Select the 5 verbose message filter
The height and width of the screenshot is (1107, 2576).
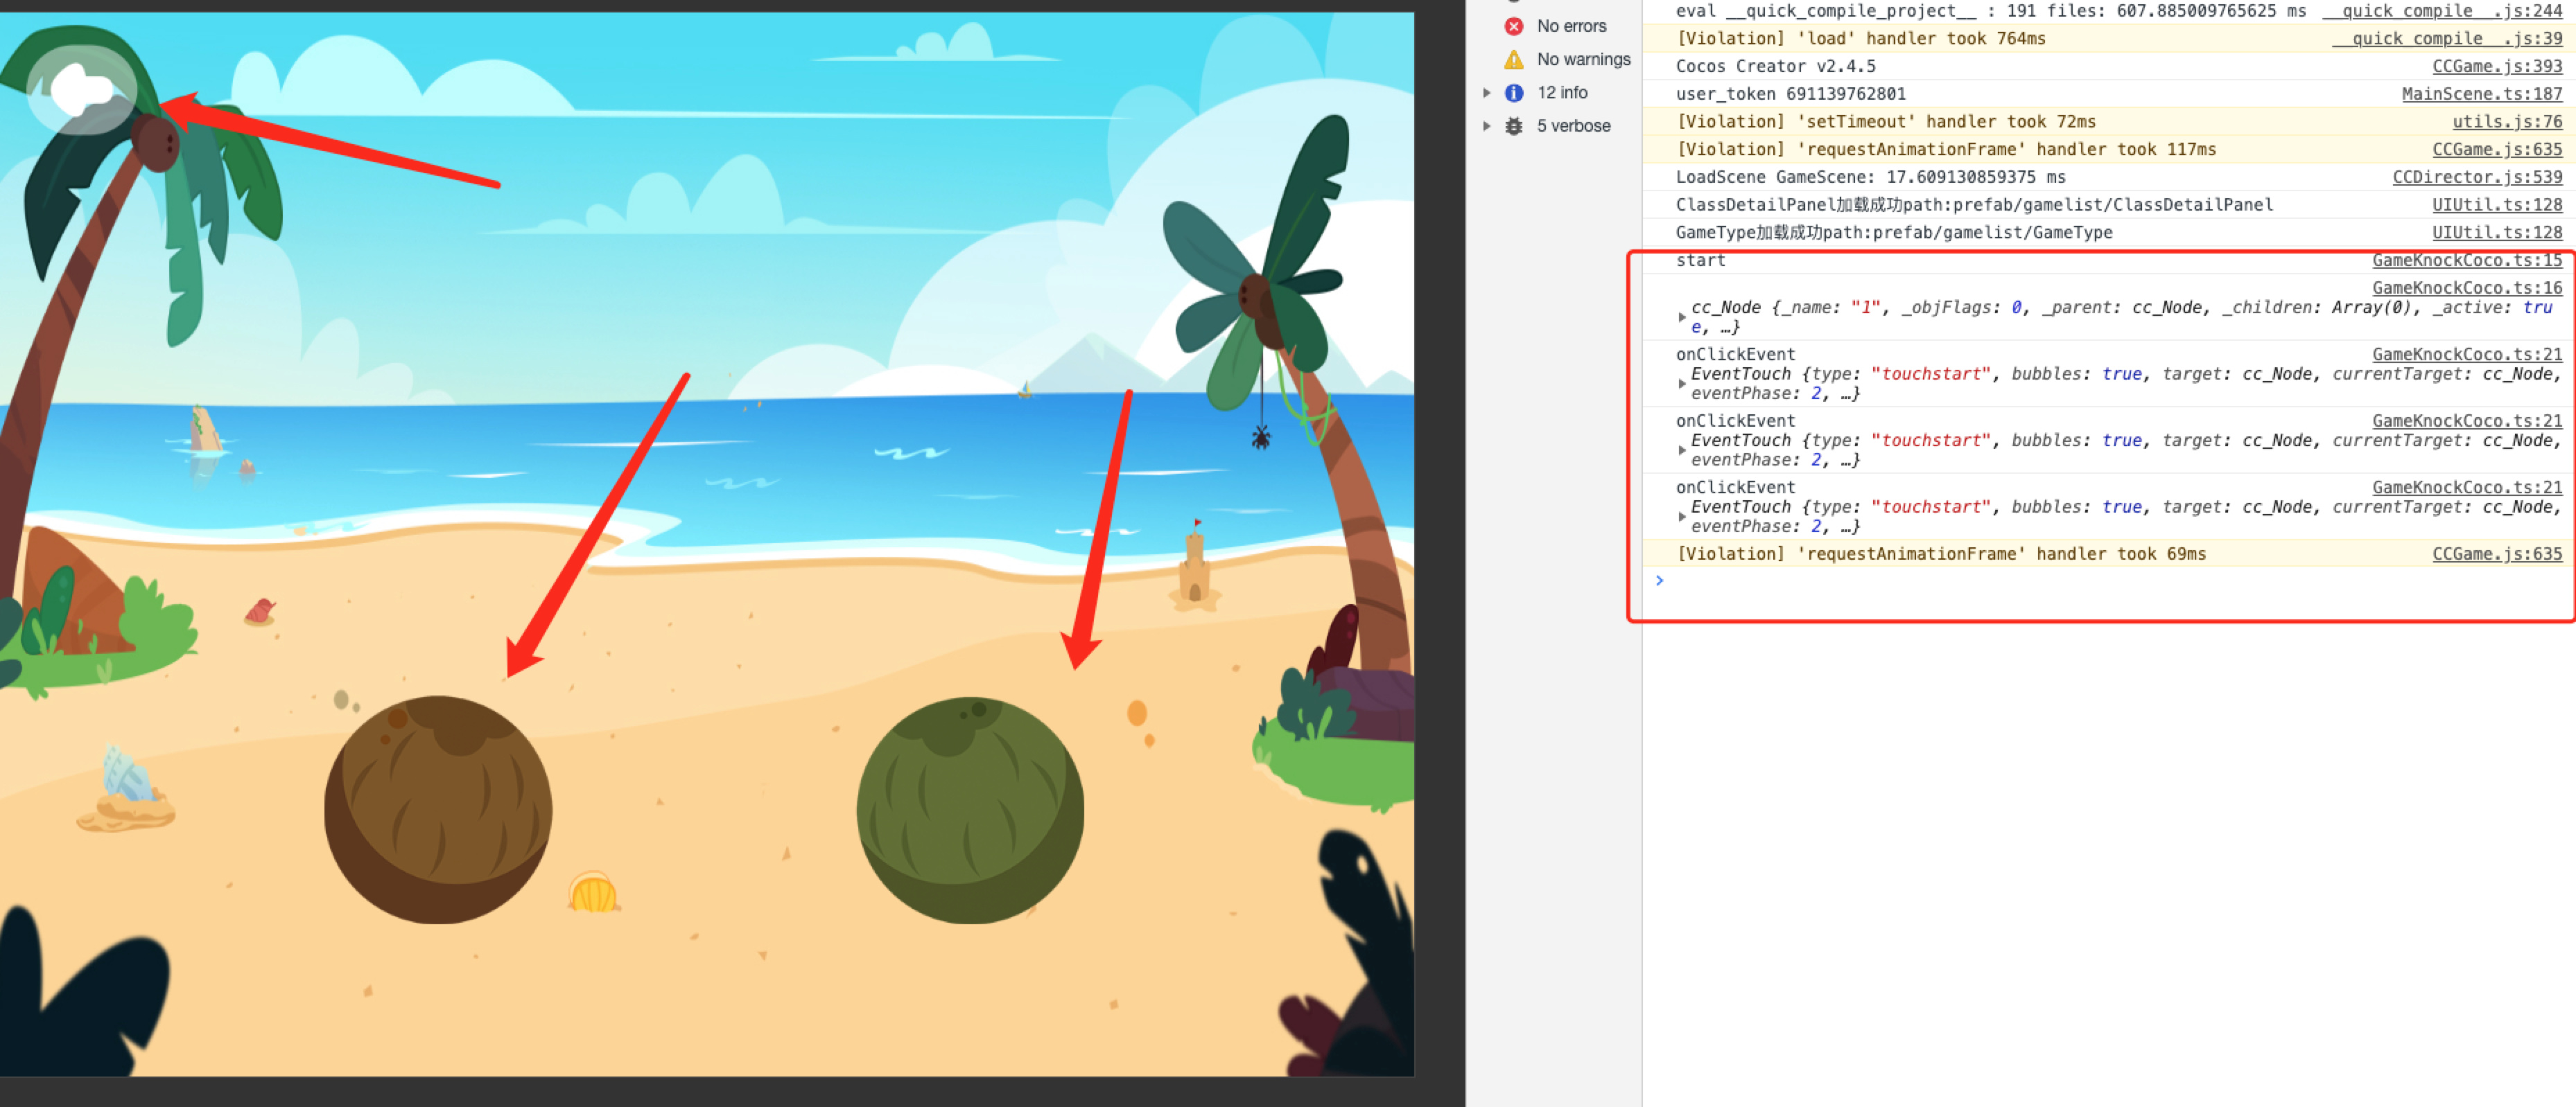coord(1572,126)
